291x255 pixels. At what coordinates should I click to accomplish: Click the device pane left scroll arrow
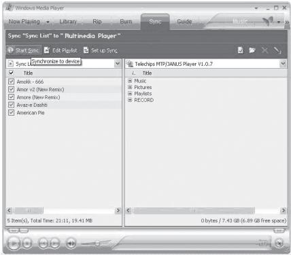pos(129,211)
